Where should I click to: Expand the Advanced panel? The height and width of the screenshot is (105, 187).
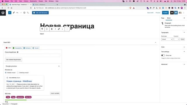tap(184, 64)
